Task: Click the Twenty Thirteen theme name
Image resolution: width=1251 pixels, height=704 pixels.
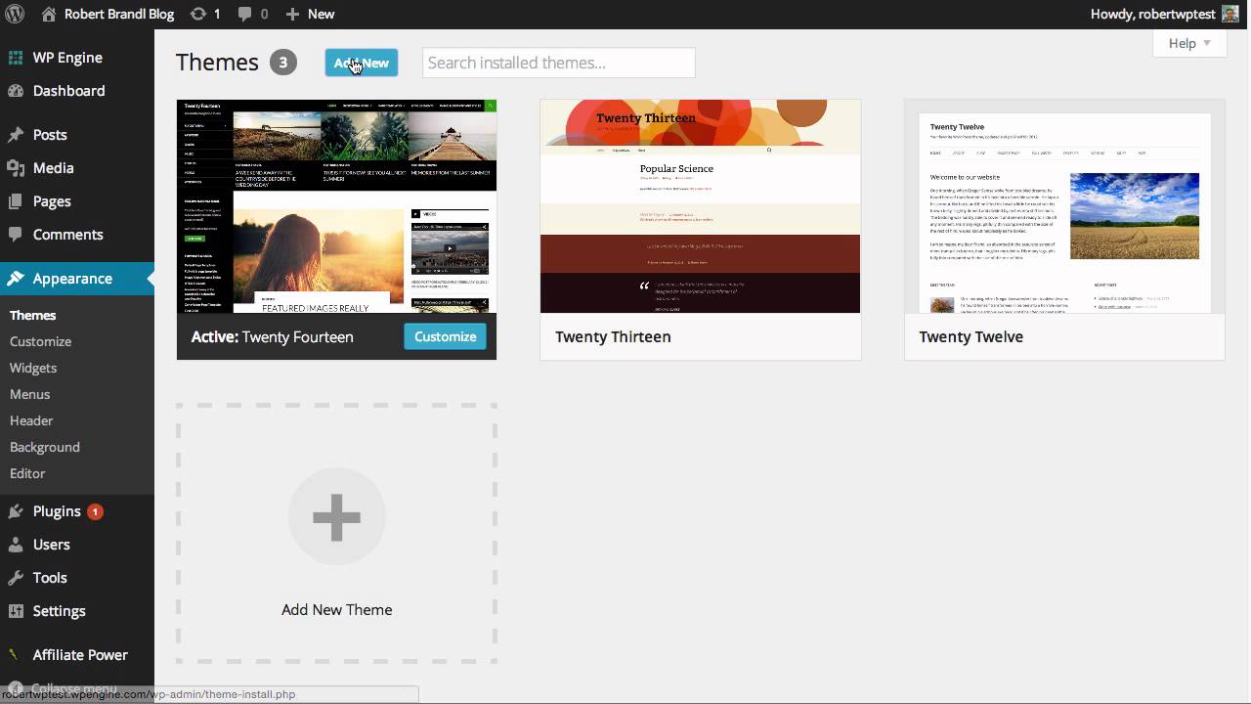Action: [613, 336]
